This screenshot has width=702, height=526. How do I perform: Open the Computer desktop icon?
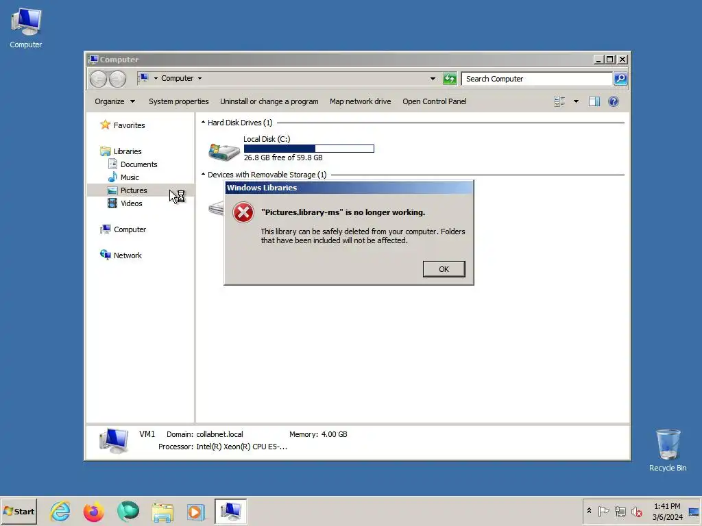(26, 28)
